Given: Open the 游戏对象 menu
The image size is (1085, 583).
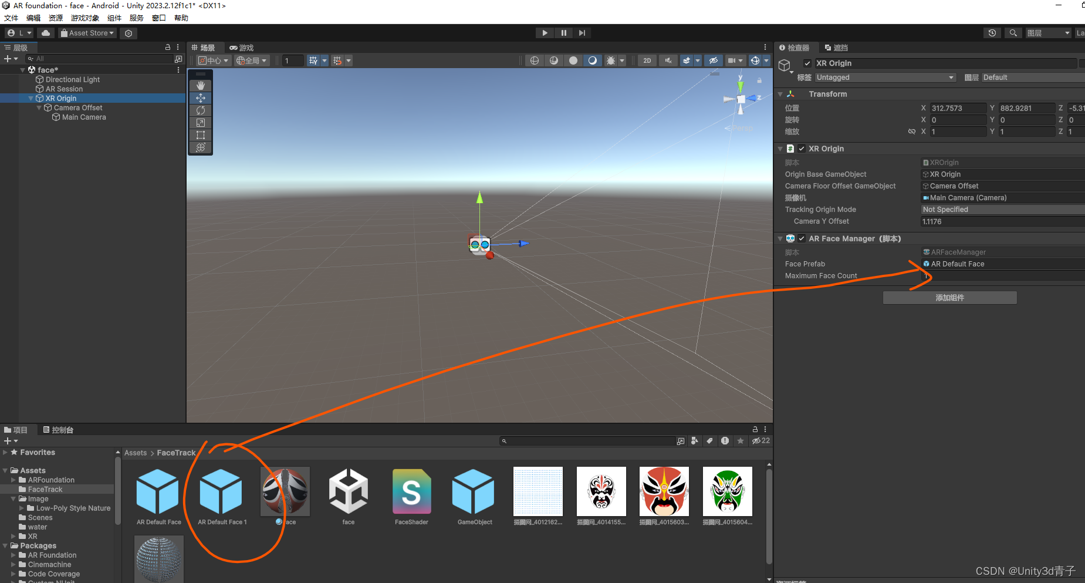Looking at the screenshot, I should click(85, 18).
